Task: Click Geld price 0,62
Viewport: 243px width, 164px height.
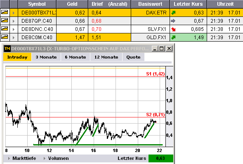Action: (x=80, y=13)
